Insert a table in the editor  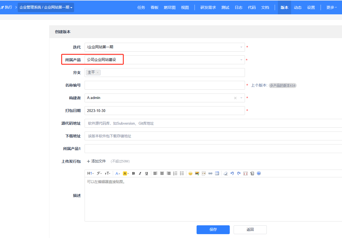(217, 173)
